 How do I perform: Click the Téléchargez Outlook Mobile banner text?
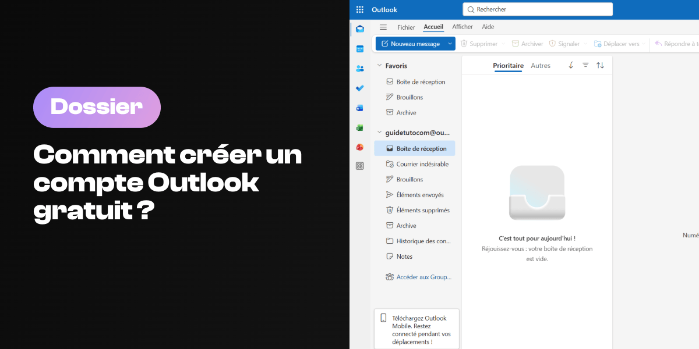(421, 330)
